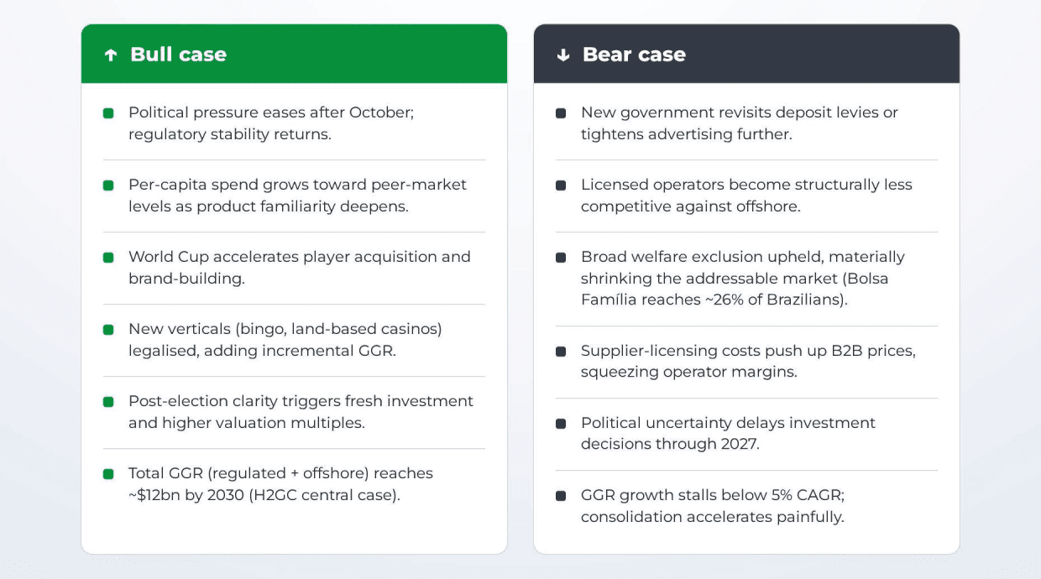Click the dark bullet beside GGR growth stalls
This screenshot has width=1041, height=579.
coord(561,496)
